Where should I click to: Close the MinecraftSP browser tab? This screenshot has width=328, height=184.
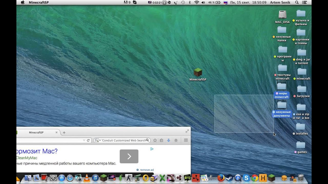pyautogui.click(x=57, y=132)
